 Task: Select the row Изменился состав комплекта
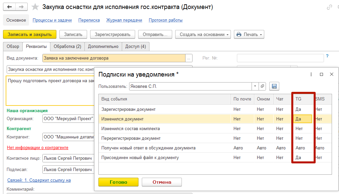coord(215,129)
